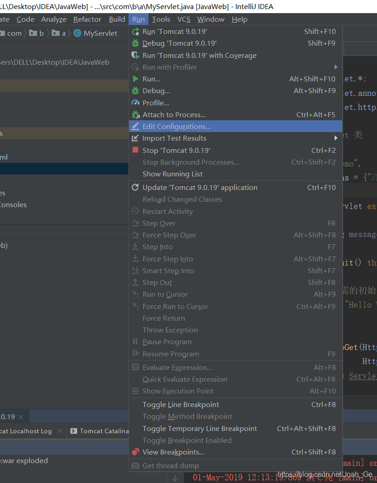Click the Step Out arrow icon
The width and height of the screenshot is (377, 483).
(135, 282)
